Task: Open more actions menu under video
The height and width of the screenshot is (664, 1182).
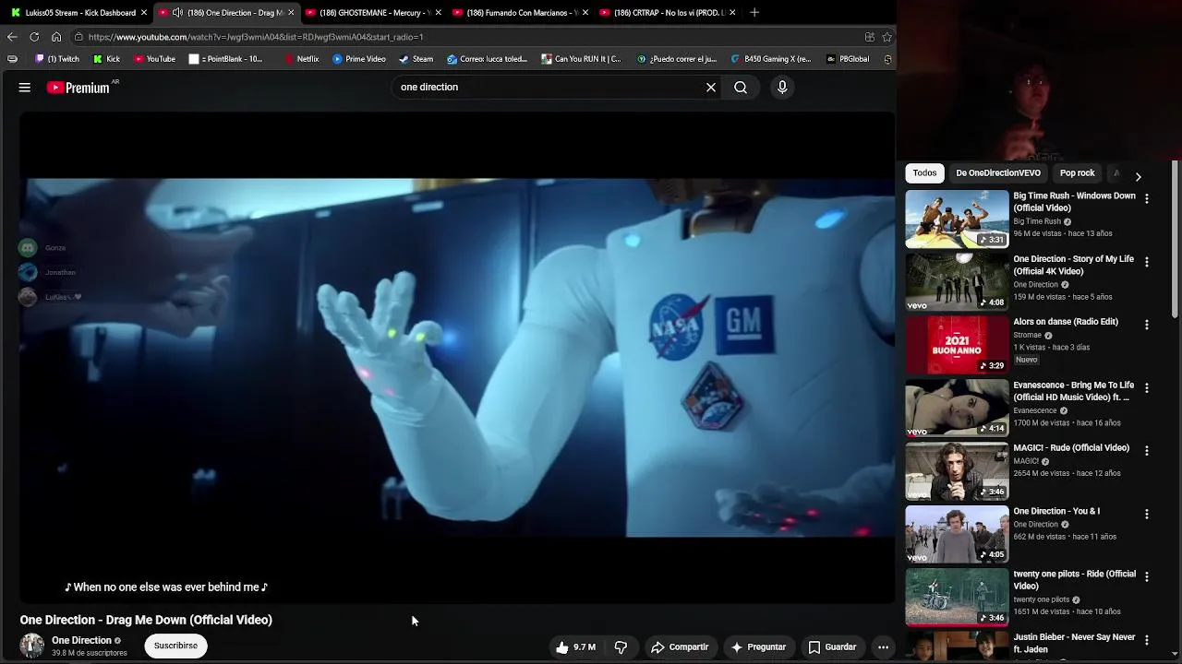Action: click(x=883, y=647)
